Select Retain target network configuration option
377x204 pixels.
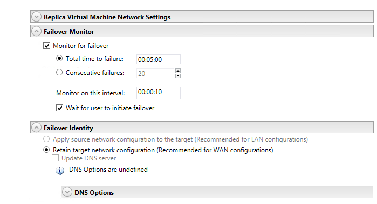46,150
